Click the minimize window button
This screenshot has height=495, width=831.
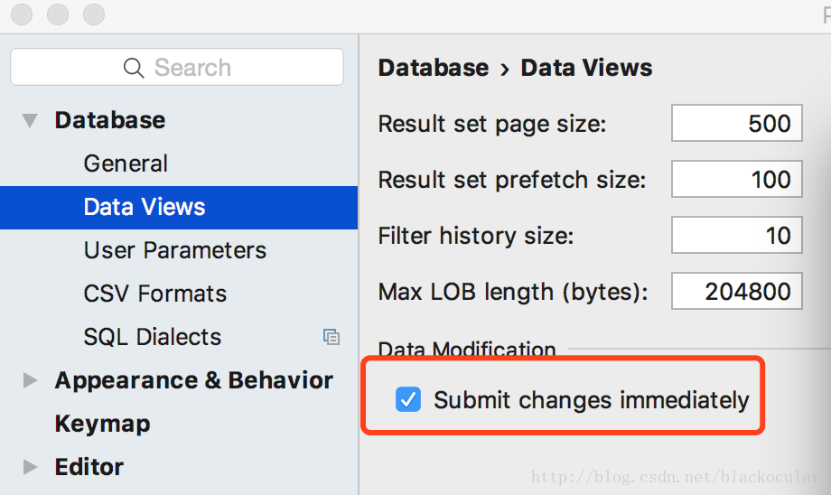pos(58,14)
